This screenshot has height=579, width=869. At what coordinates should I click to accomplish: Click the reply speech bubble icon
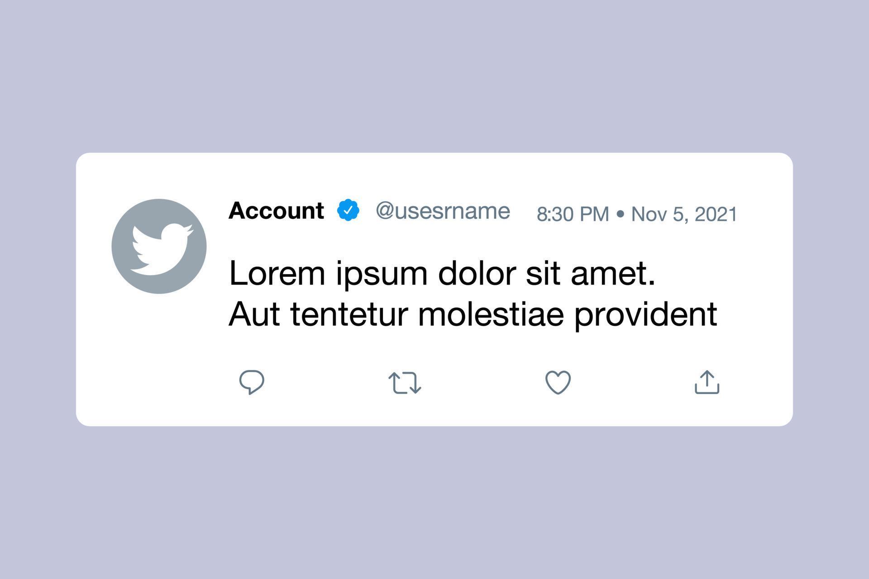[252, 382]
